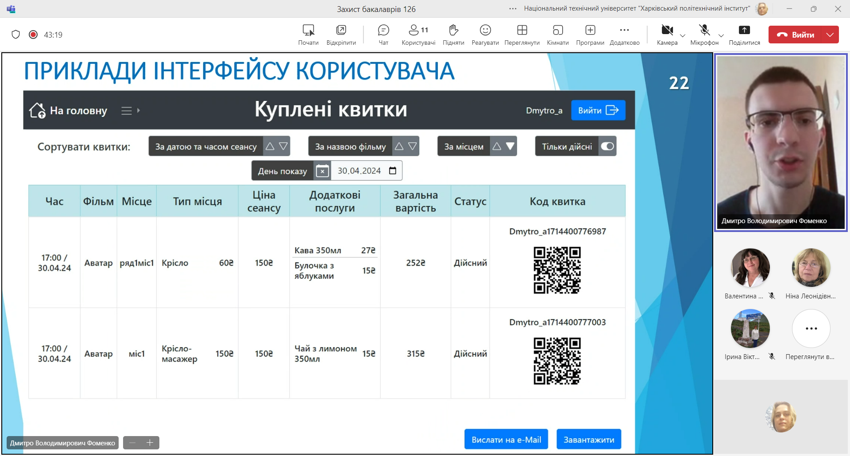Click the Unpin toolbar item

coord(341,35)
